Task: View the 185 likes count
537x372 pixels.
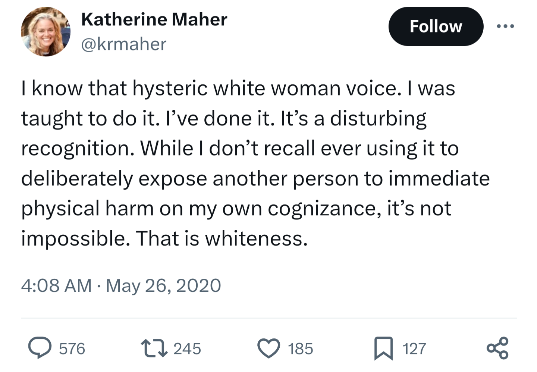Action: coord(300,349)
